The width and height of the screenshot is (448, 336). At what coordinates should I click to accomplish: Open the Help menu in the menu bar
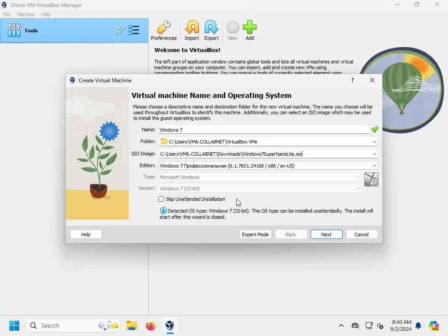click(45, 14)
